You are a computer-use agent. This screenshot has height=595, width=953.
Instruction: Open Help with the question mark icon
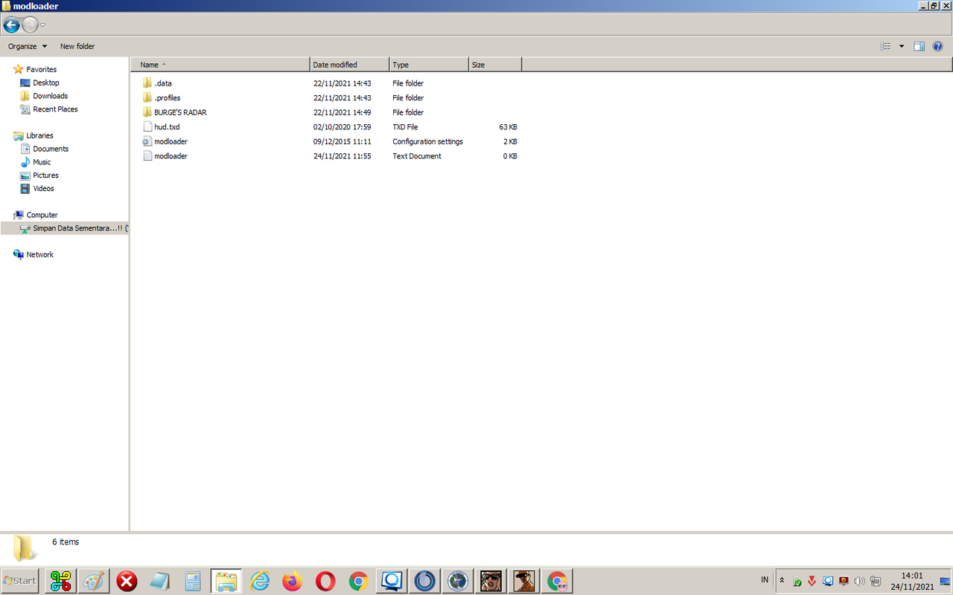coord(937,46)
